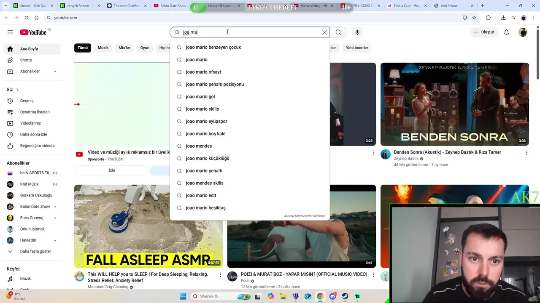Choose the 'joao mario edit' suggestion
Viewport: 540px width, 303px height.
(x=249, y=195)
